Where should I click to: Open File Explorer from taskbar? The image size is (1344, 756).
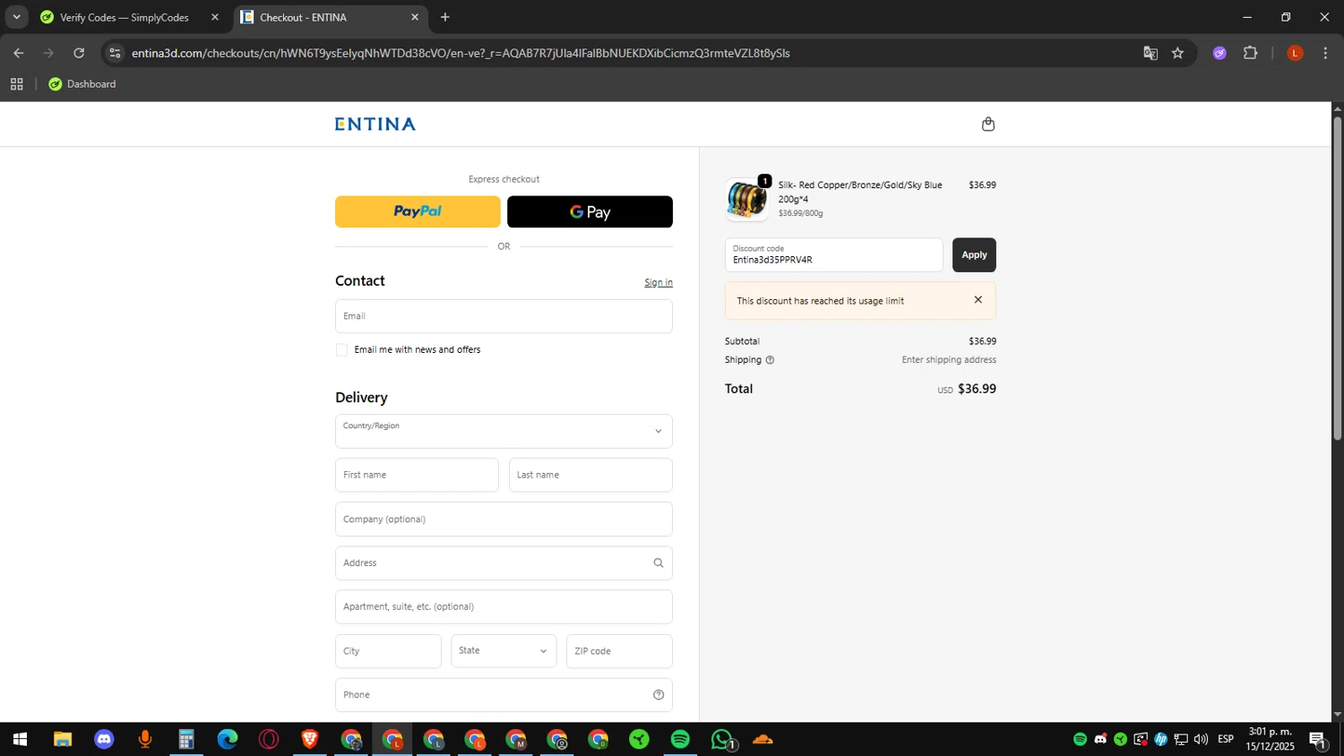62,740
